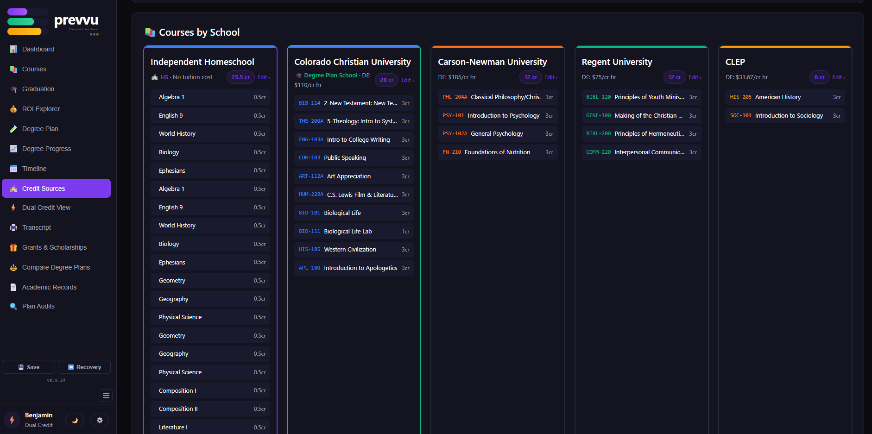Select Composition II homeschool course
This screenshot has width=872, height=434.
click(210, 409)
